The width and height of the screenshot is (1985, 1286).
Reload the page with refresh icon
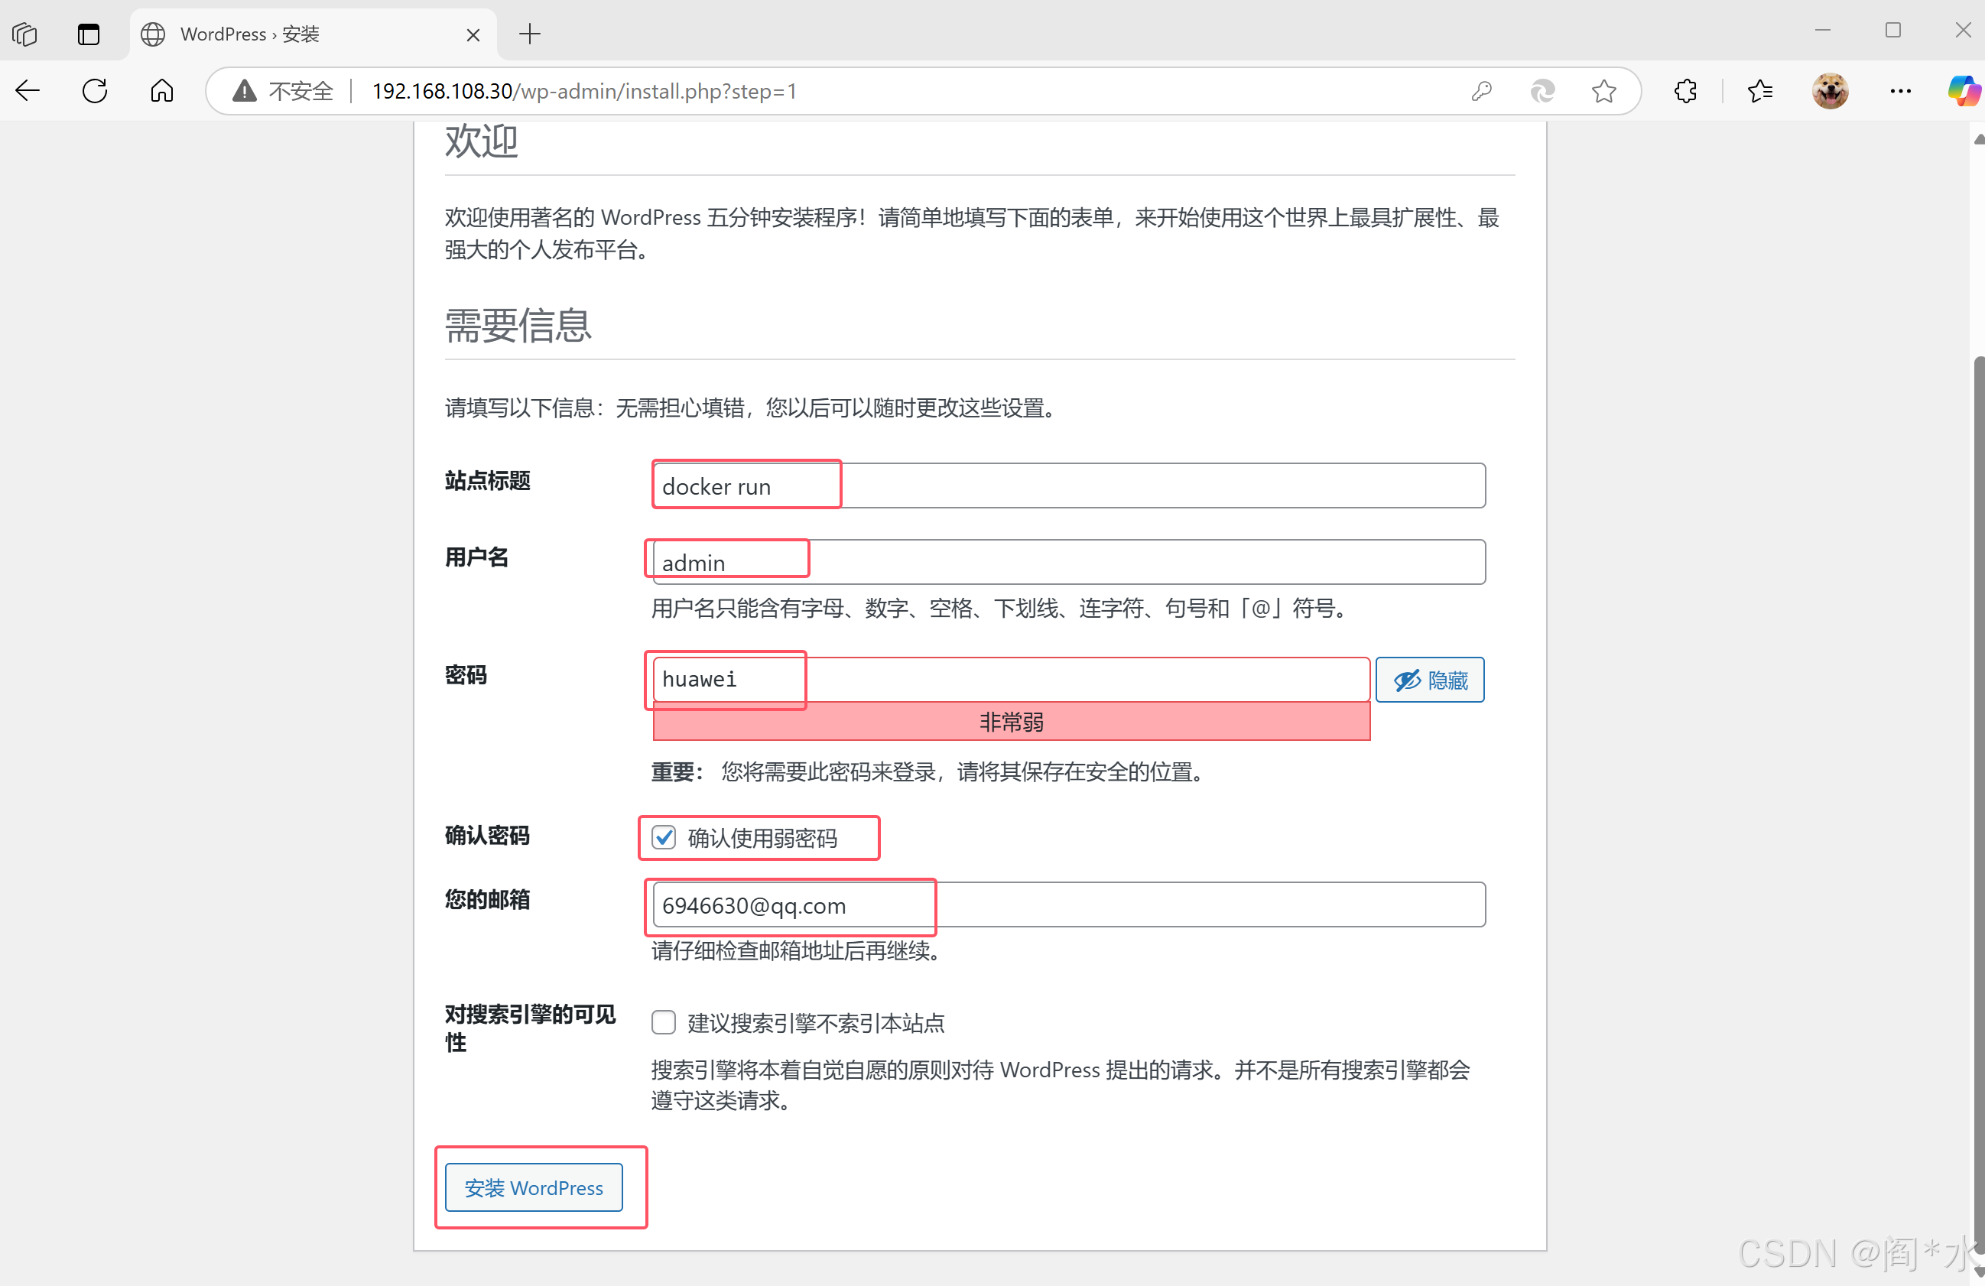(95, 91)
